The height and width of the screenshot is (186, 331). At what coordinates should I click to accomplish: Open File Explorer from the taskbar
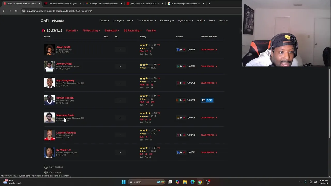(x=185, y=182)
